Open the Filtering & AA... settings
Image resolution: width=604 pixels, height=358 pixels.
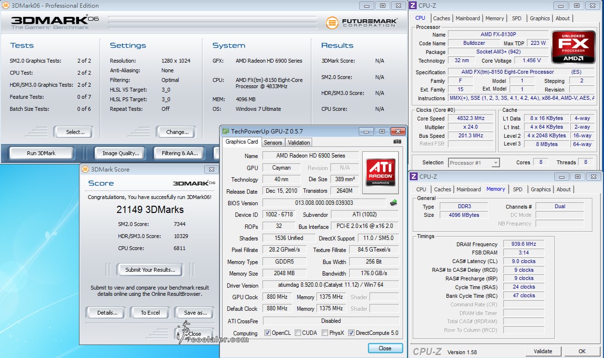(180, 153)
